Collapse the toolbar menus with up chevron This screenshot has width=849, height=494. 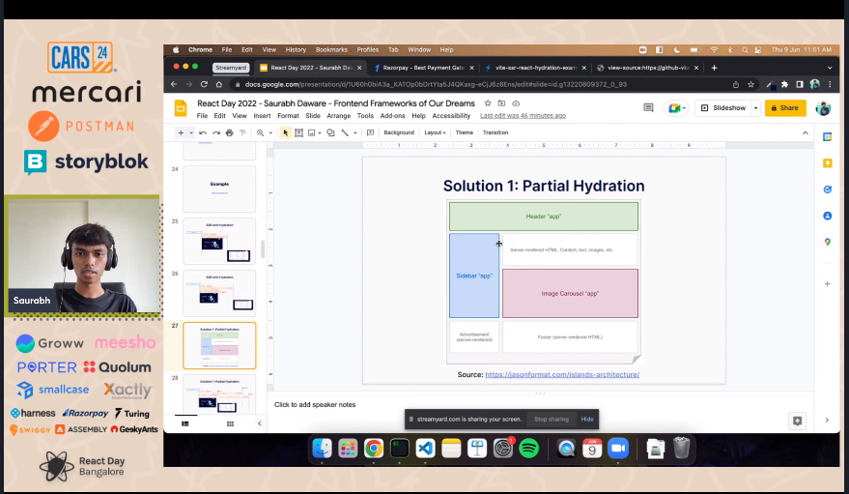(806, 132)
